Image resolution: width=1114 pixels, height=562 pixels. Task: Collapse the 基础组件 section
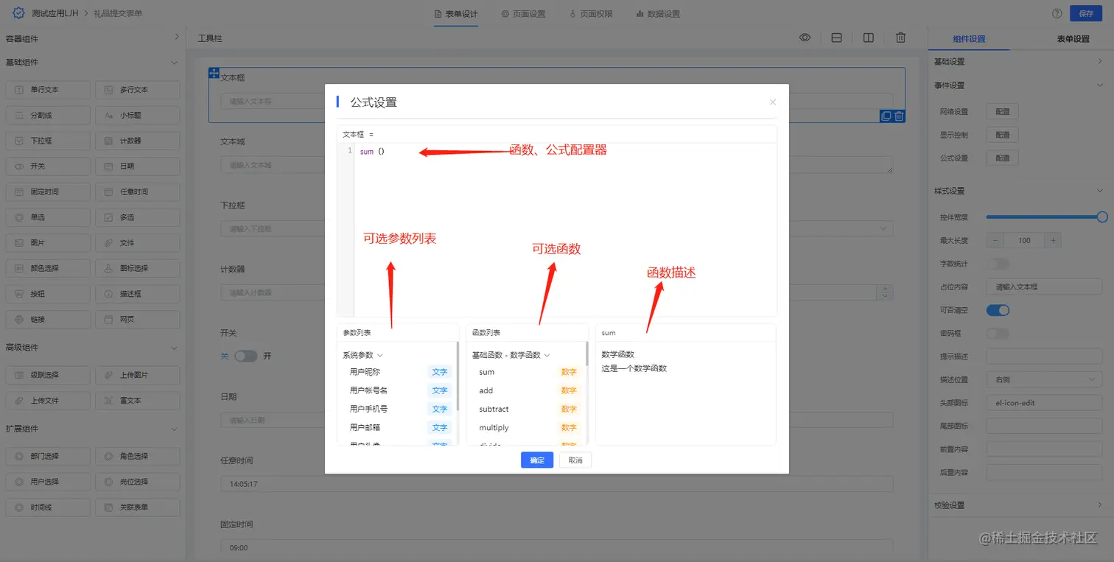pos(93,63)
